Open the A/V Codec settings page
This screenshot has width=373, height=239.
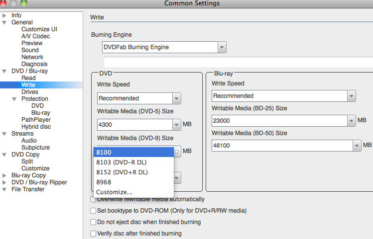tap(35, 36)
